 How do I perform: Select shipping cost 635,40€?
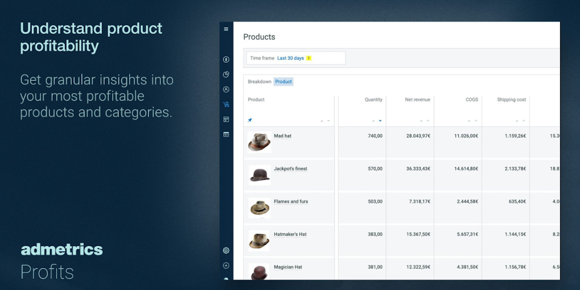517,202
